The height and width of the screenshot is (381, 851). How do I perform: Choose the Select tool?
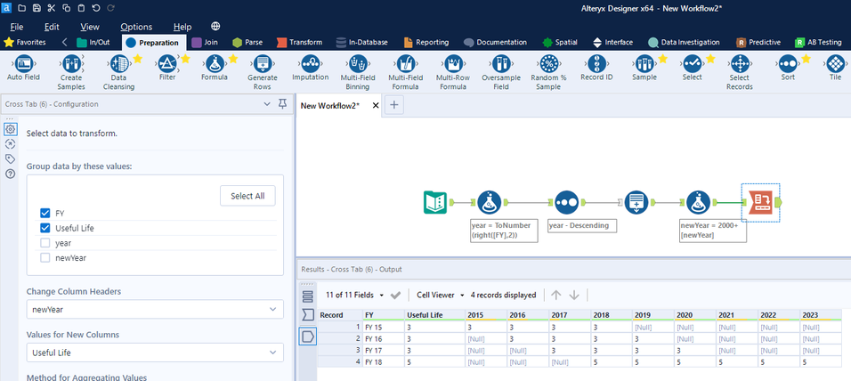[x=692, y=69]
